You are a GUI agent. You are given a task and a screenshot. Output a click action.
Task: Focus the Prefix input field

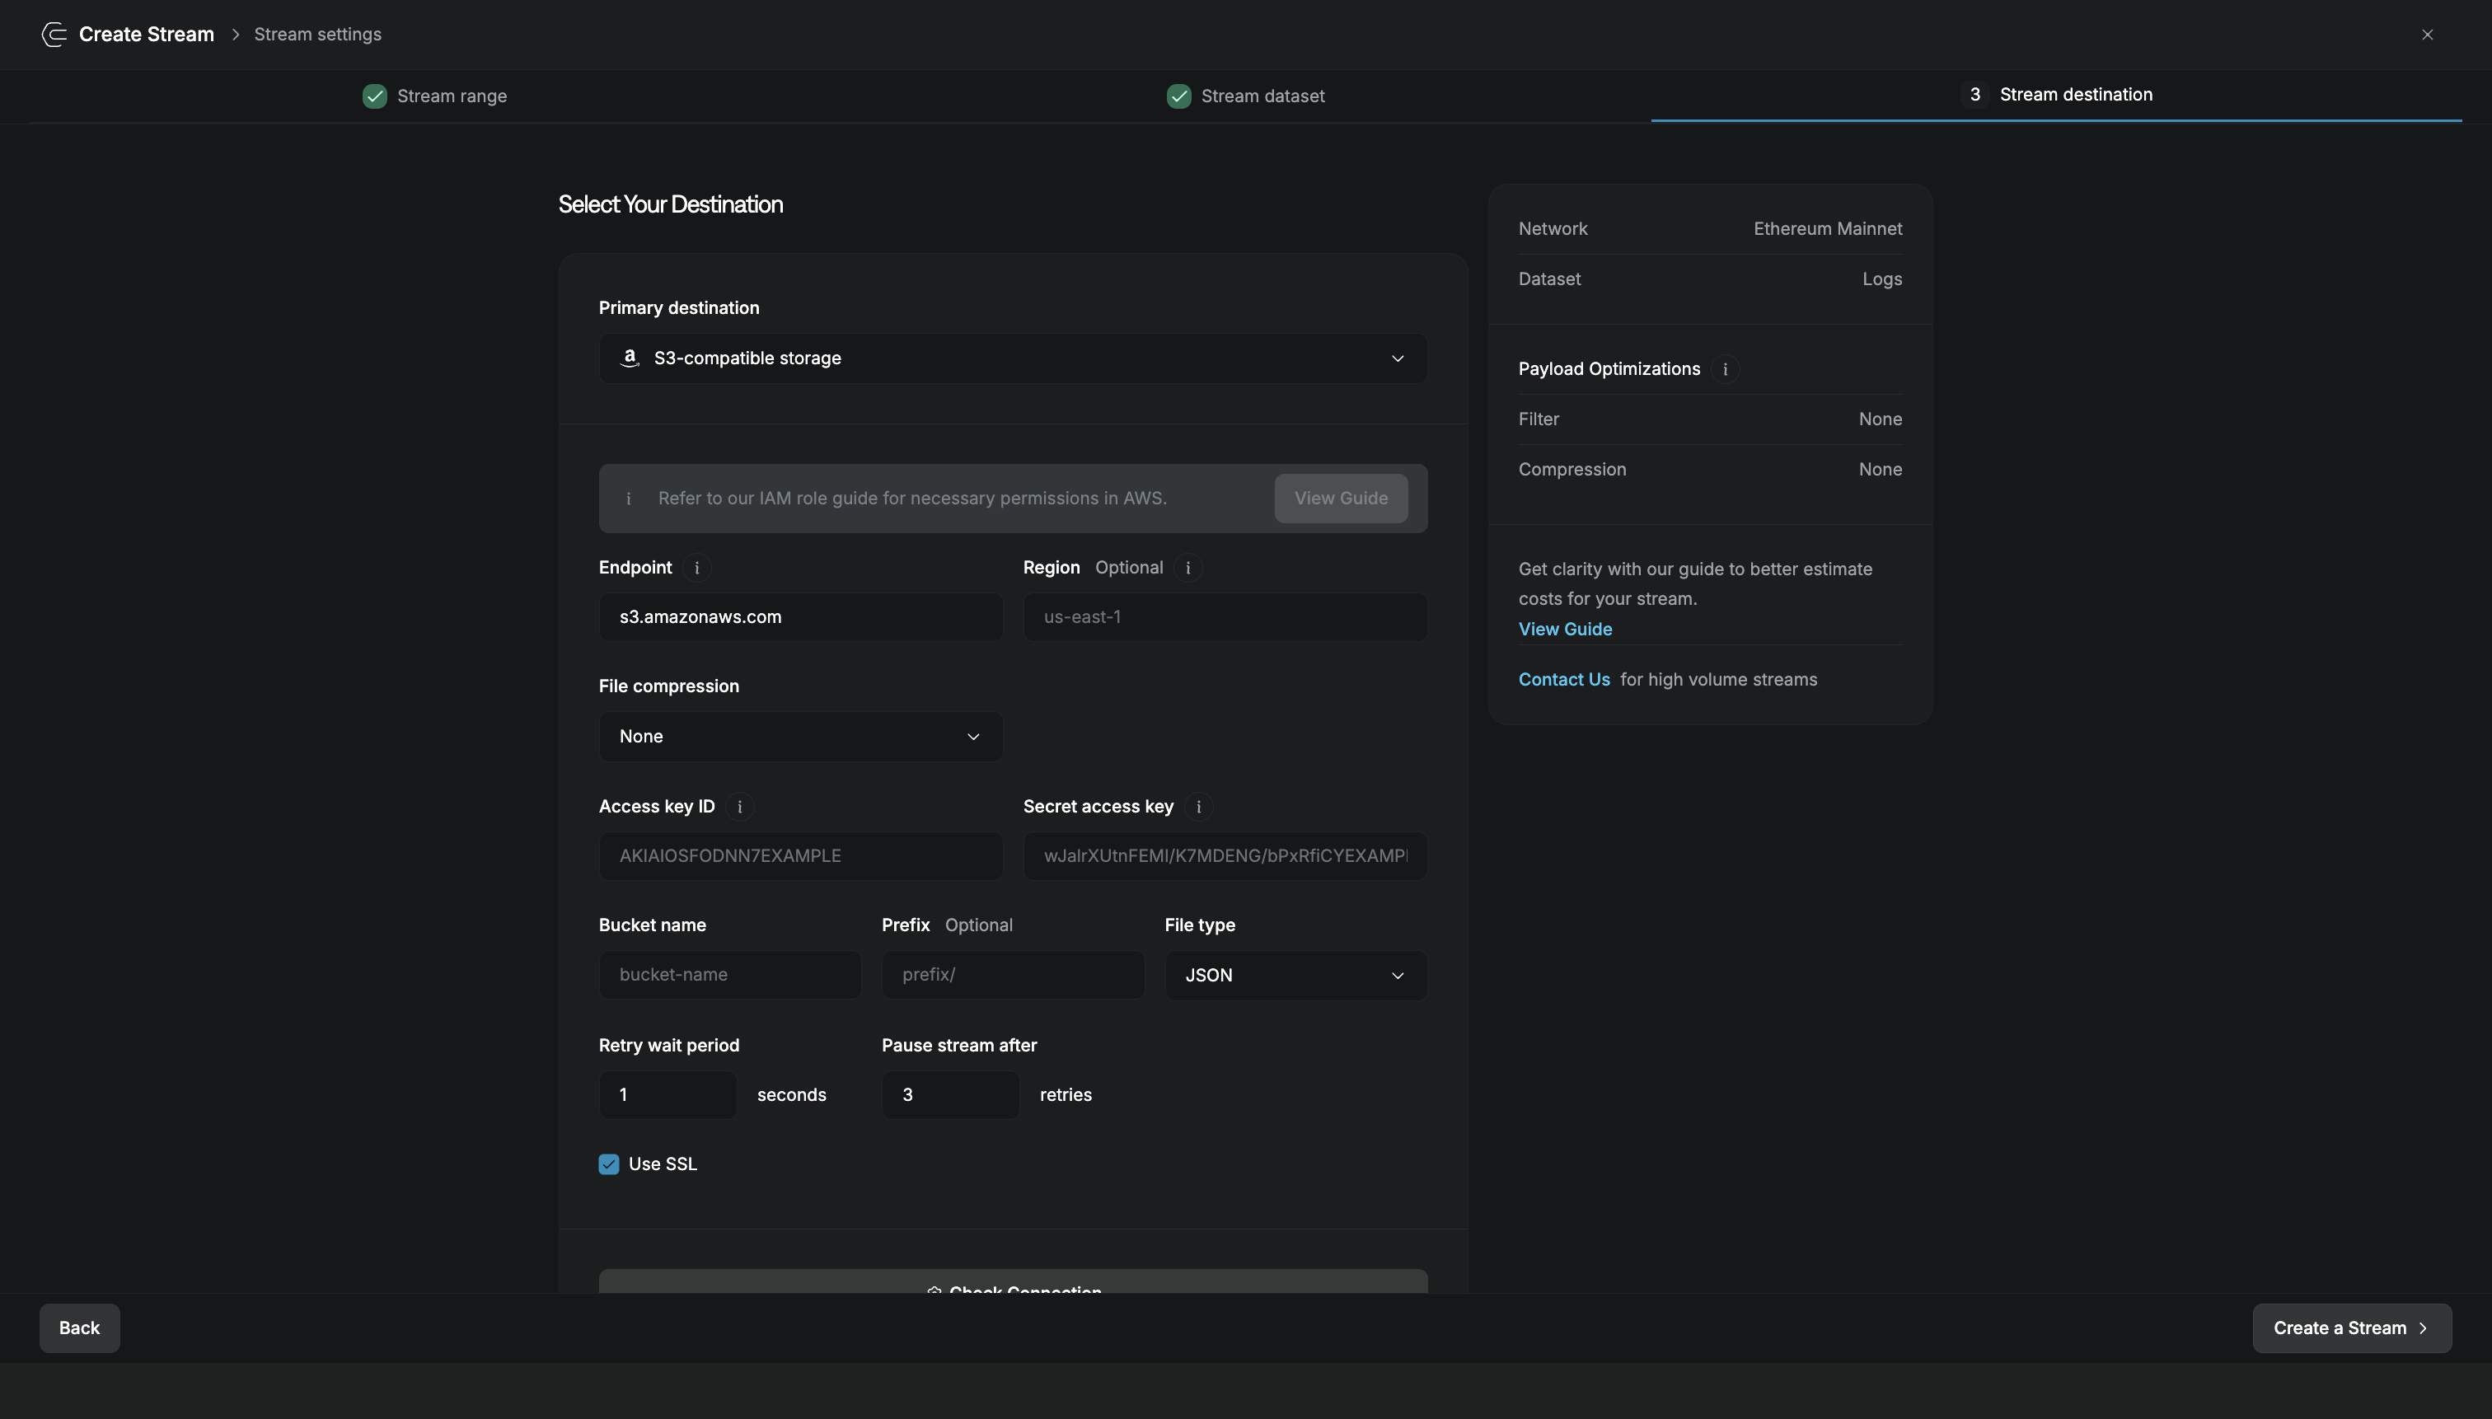pyautogui.click(x=1013, y=975)
